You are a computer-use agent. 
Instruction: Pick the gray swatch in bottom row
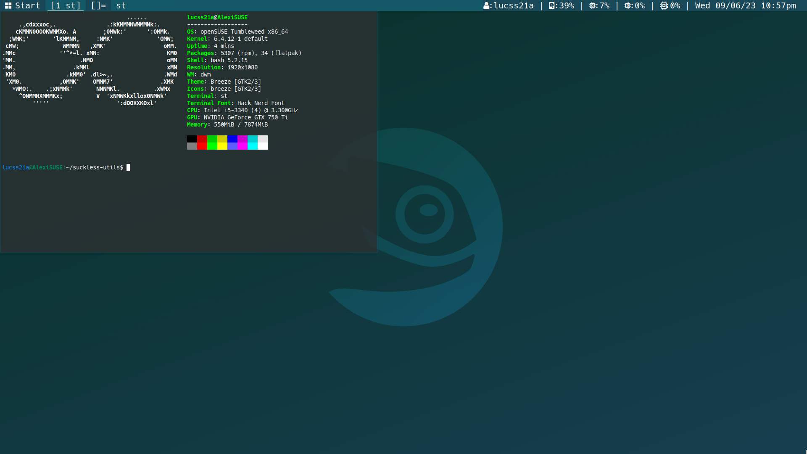coord(192,146)
